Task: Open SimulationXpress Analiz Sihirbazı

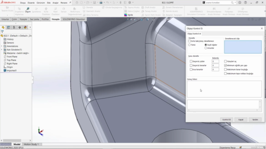Action: click(x=214, y=11)
